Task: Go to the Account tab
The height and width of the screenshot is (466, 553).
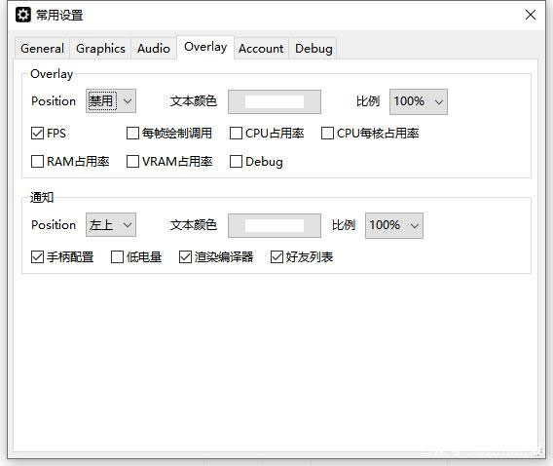Action: [x=261, y=49]
